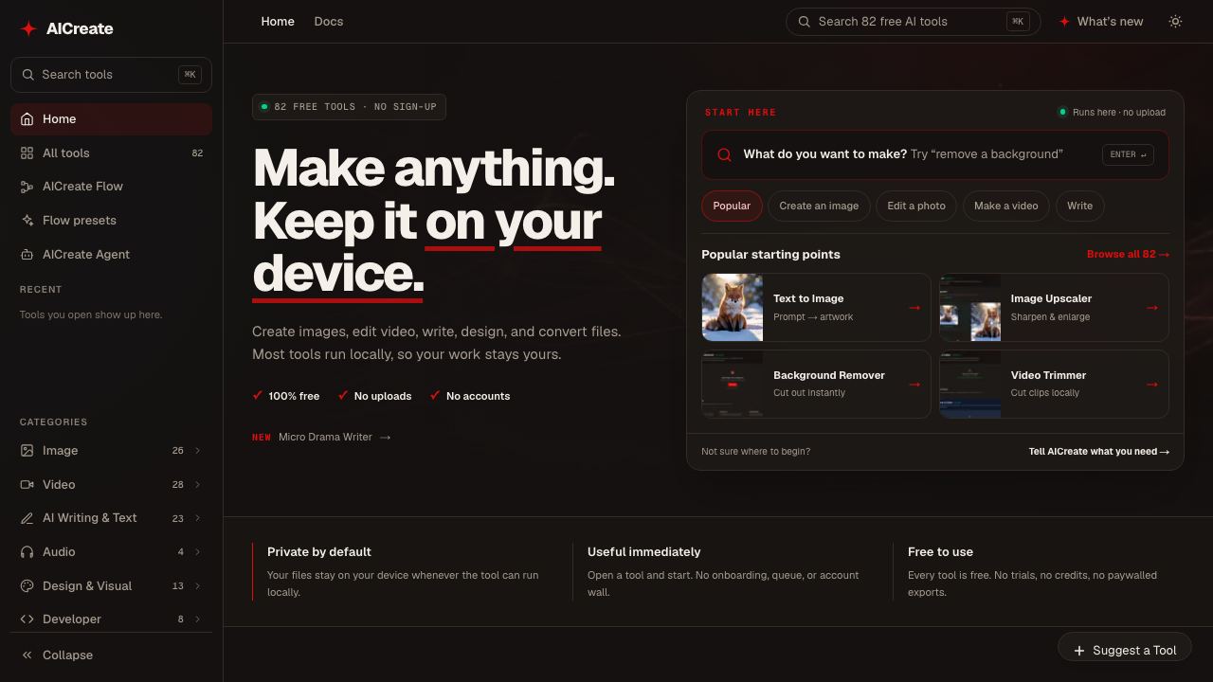Expand the Developer category chevron
Screen dimensions: 1213x682
(x=197, y=619)
